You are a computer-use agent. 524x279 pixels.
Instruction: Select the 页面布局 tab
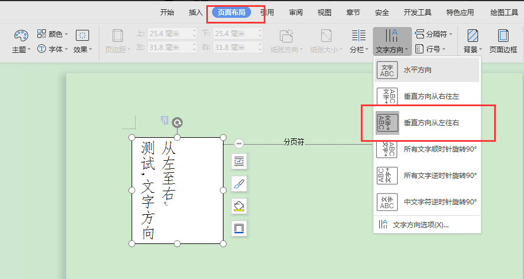point(232,13)
